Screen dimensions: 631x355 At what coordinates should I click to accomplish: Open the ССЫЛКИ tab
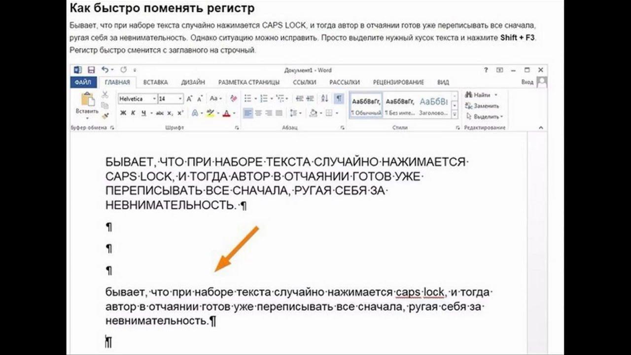[304, 82]
